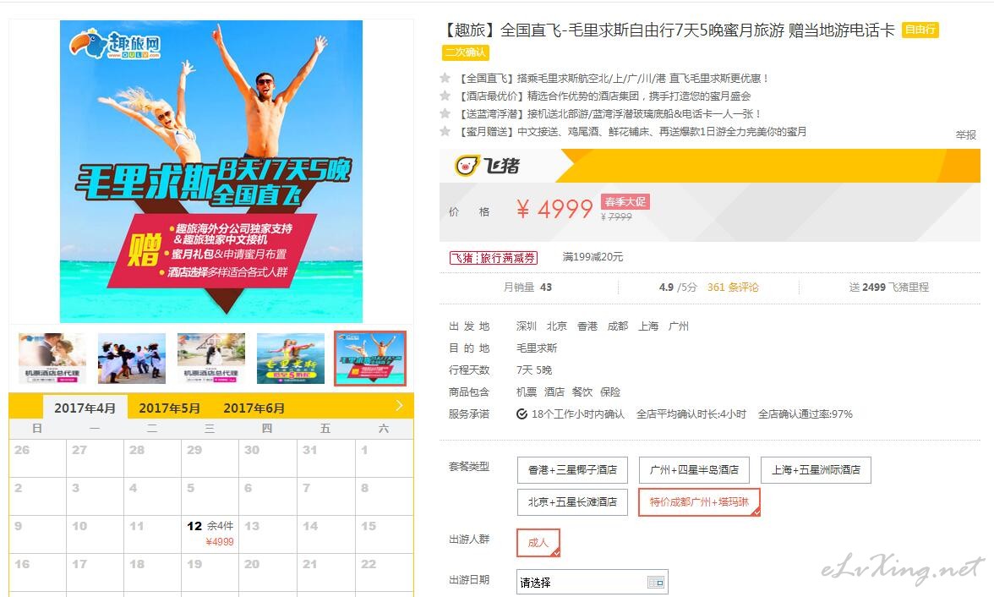Click the first star bullet icon
Viewport: 994px width, 597px height.
tap(445, 78)
